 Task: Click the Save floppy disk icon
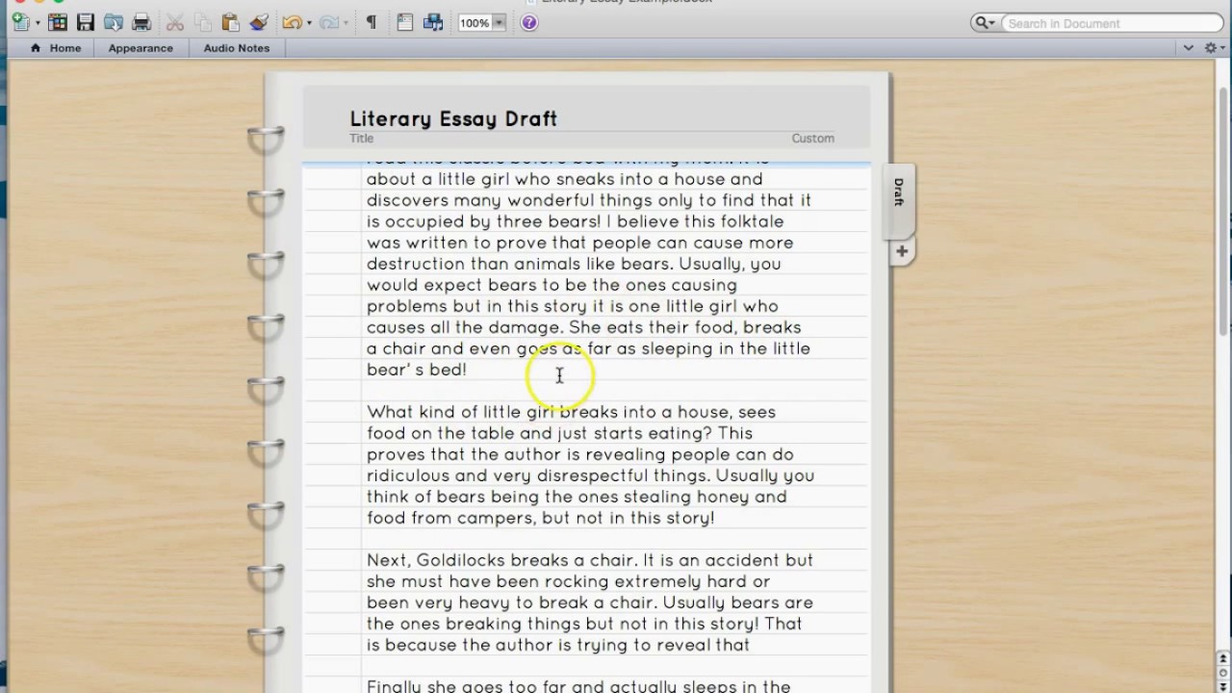pyautogui.click(x=86, y=22)
